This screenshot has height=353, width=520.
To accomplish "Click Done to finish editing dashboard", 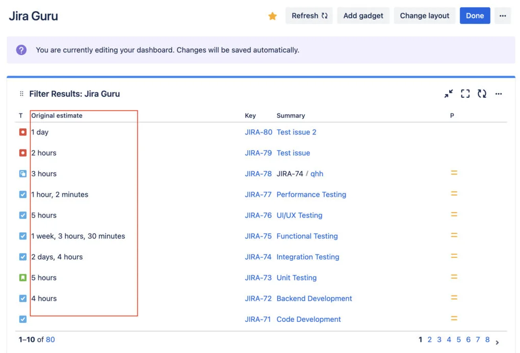I will point(475,16).
